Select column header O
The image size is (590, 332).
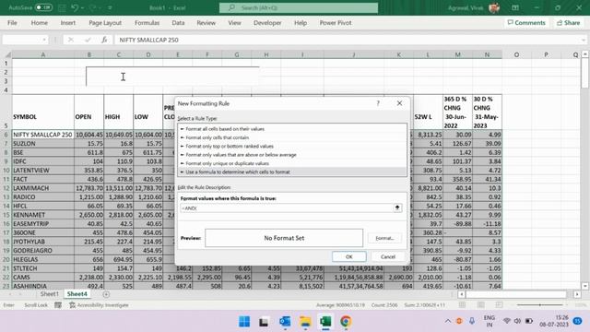(516, 55)
